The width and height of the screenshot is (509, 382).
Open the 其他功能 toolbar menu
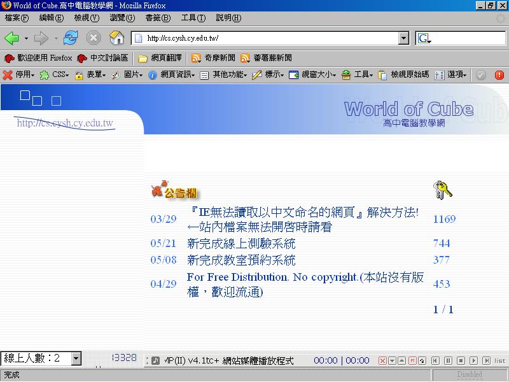pyautogui.click(x=223, y=74)
